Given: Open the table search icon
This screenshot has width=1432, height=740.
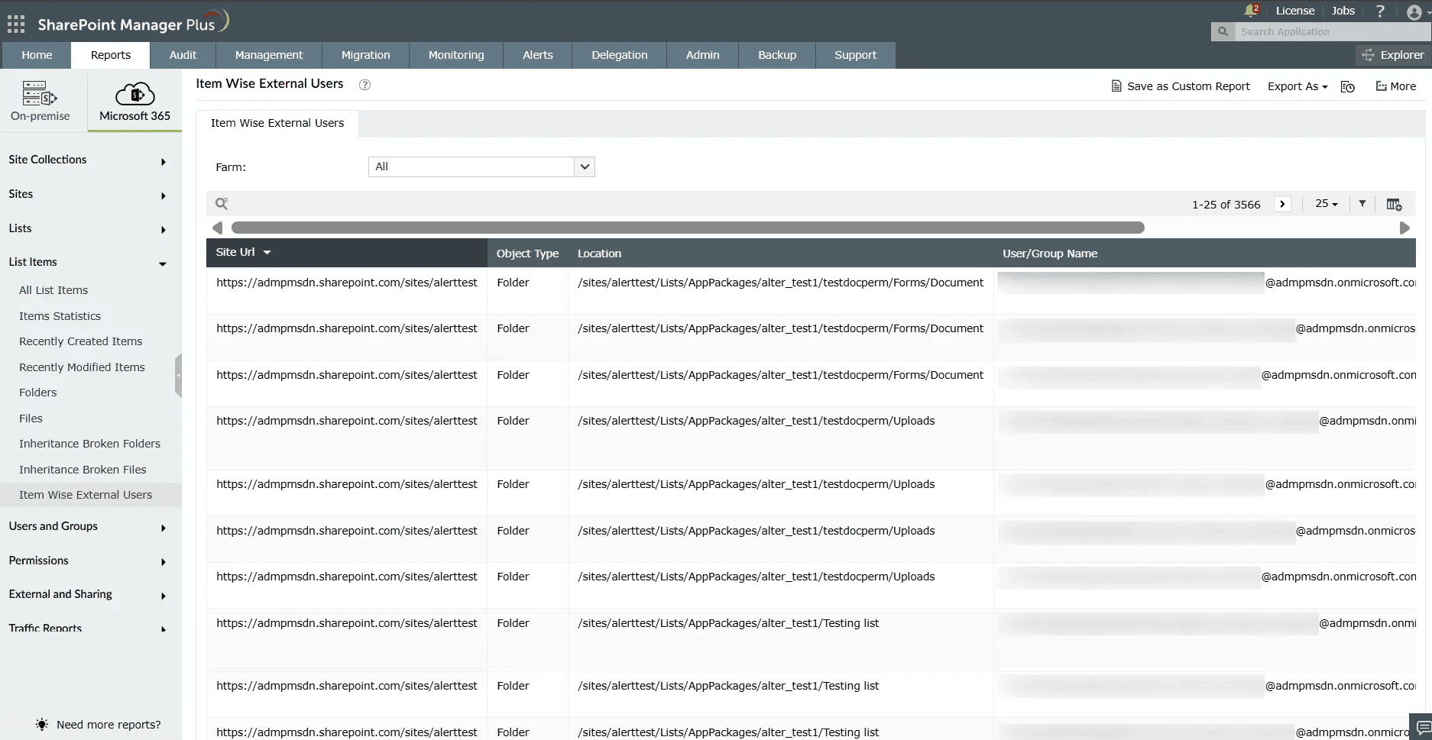Looking at the screenshot, I should tap(222, 204).
